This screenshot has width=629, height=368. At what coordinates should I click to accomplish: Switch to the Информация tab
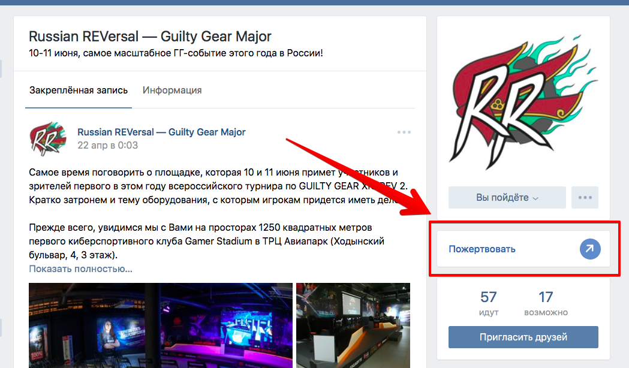172,90
